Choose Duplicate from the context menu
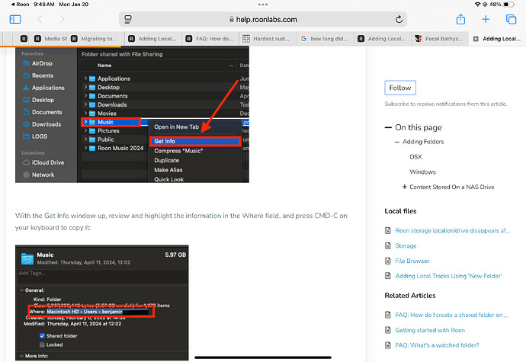Screen dimensions: 526x362 pos(167,160)
